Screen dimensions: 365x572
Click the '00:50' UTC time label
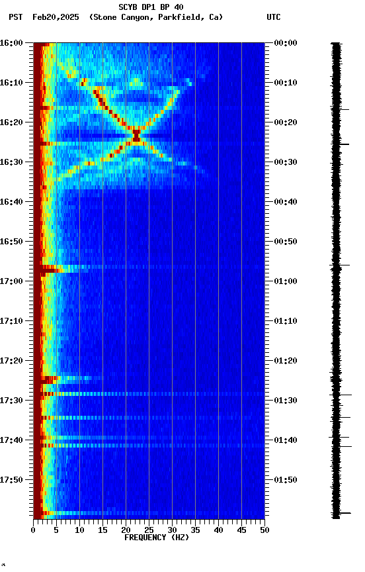286,242
